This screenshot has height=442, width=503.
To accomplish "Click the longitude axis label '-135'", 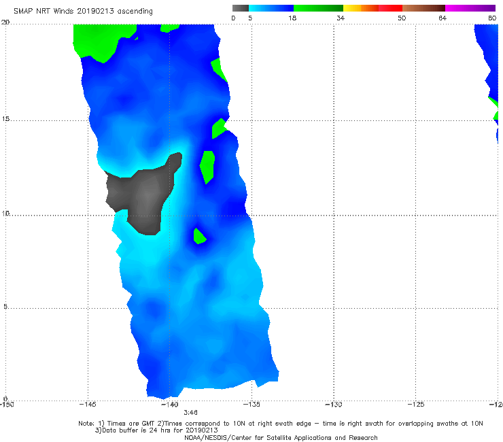I will (252, 405).
